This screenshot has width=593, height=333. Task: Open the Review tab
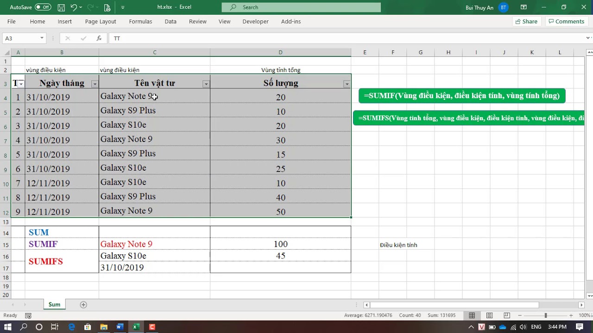pyautogui.click(x=198, y=21)
